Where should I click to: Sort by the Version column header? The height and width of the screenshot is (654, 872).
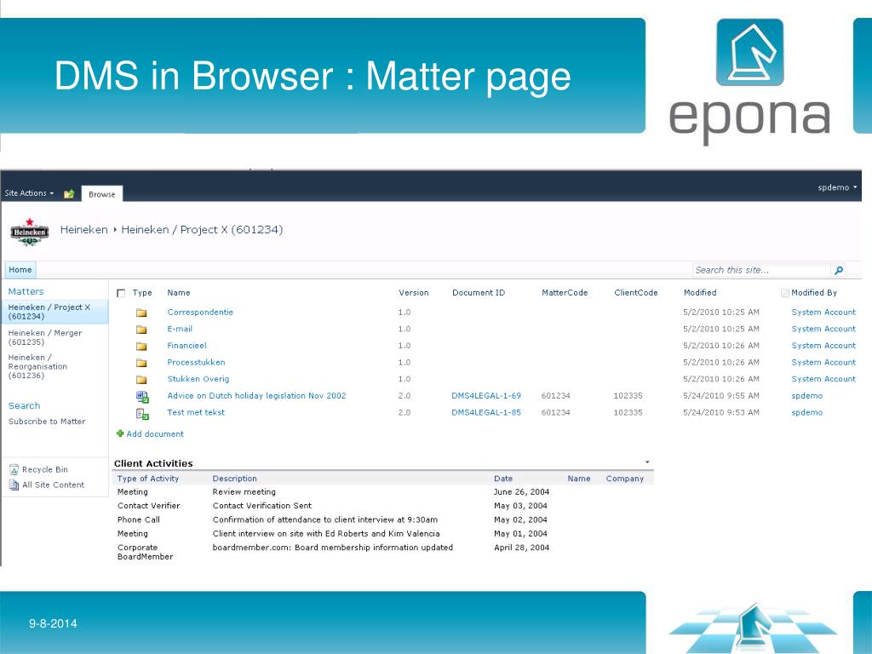click(413, 293)
